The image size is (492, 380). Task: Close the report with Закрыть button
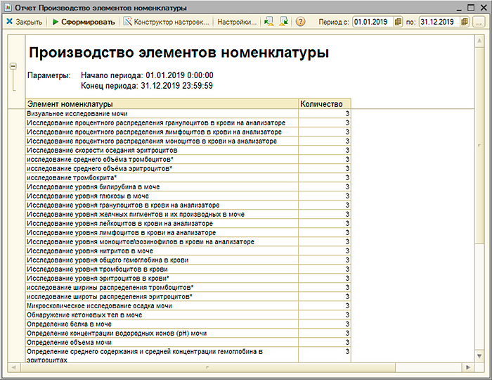[25, 22]
